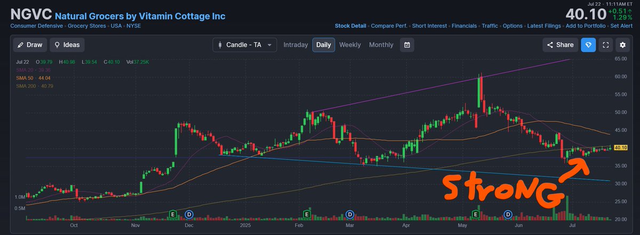Click the SMA 50 indicator label
Screen dimensions: 640x235
tap(33, 78)
